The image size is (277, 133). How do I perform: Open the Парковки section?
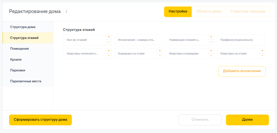click(28, 70)
